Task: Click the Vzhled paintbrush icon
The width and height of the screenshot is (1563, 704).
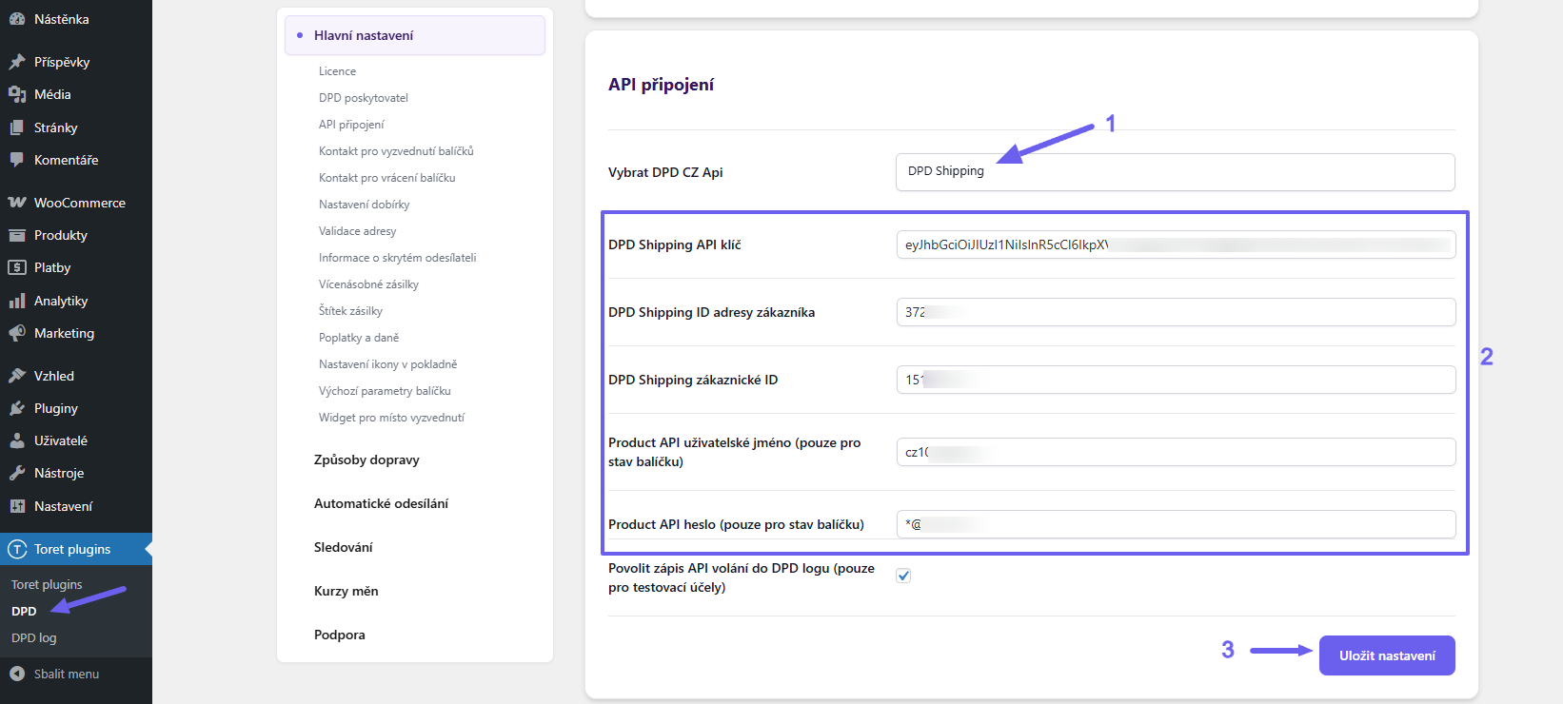Action: (x=17, y=376)
